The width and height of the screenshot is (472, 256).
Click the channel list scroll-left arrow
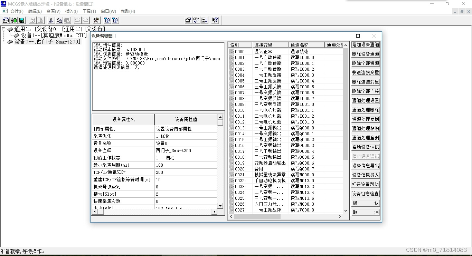(x=230, y=216)
